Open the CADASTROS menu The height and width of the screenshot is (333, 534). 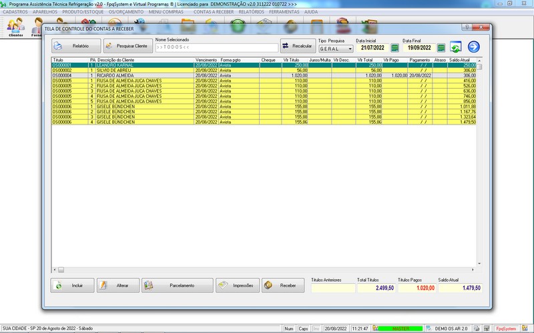[15, 12]
